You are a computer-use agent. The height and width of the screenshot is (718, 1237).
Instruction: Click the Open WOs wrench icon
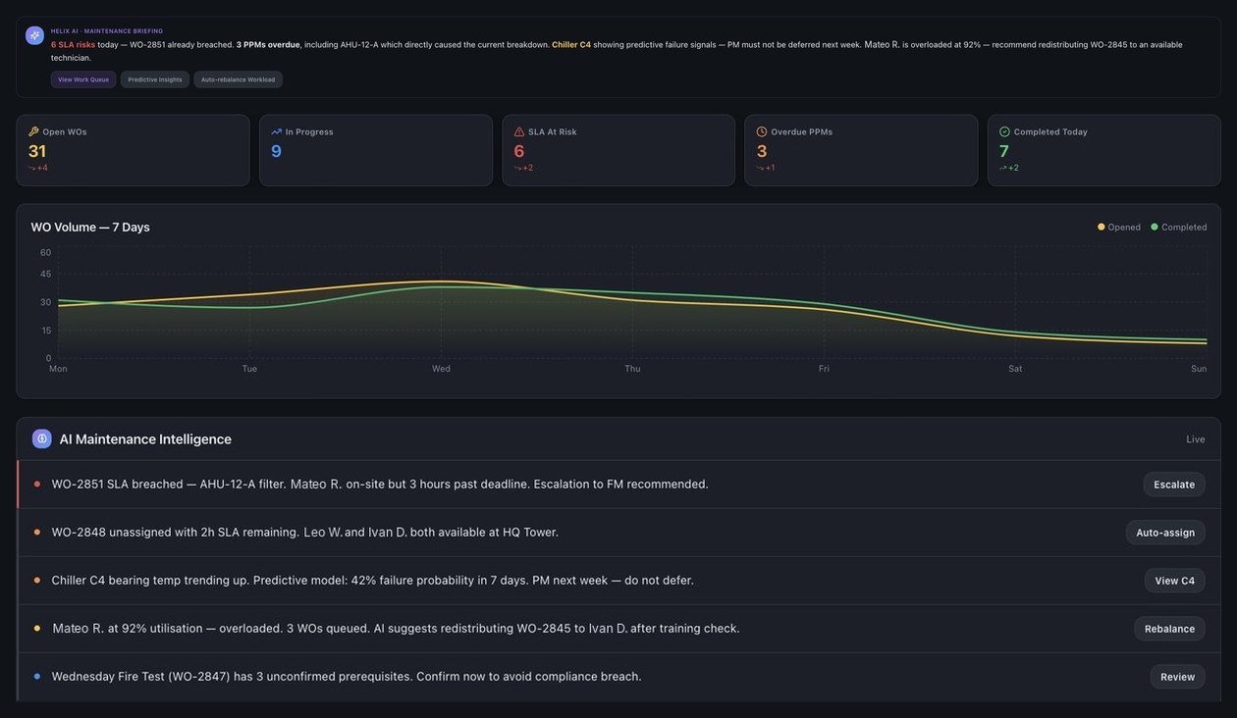coord(33,131)
